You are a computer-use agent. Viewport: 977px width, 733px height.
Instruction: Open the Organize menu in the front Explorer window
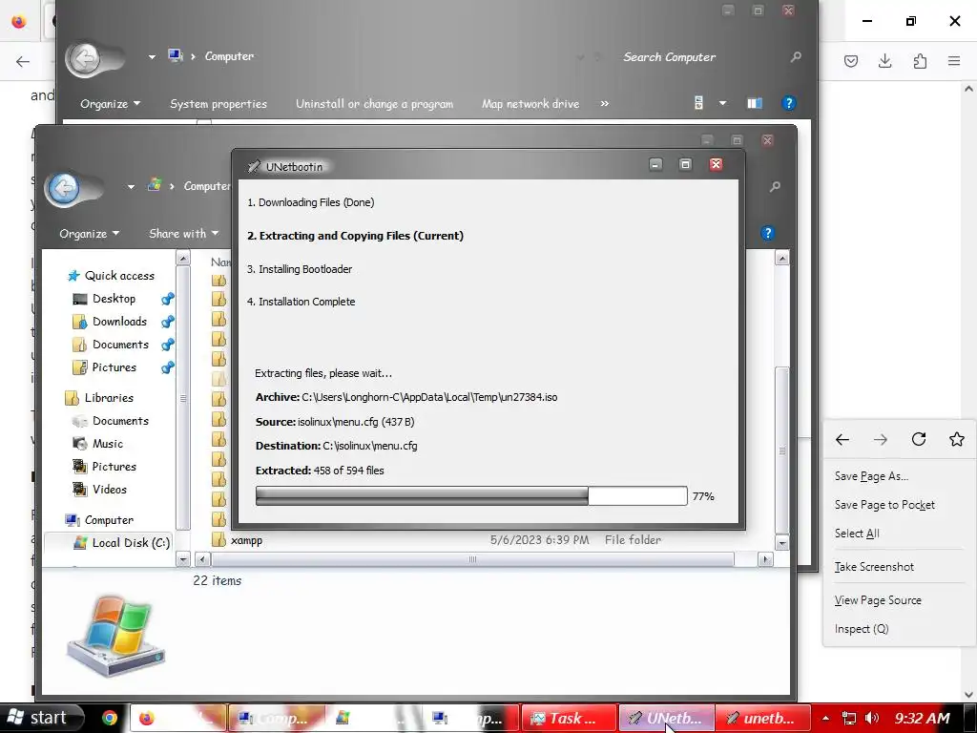(x=89, y=234)
